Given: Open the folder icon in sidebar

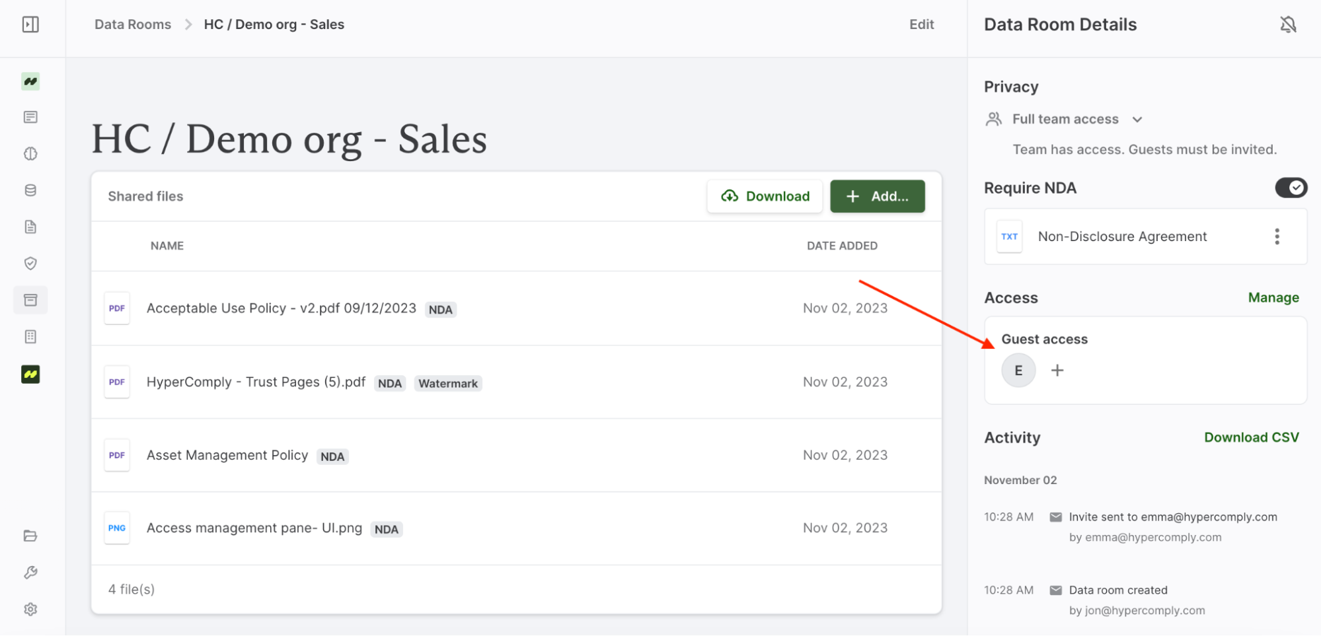Looking at the screenshot, I should (30, 536).
